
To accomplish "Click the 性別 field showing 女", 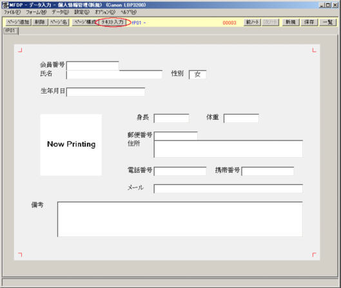I will [x=198, y=75].
